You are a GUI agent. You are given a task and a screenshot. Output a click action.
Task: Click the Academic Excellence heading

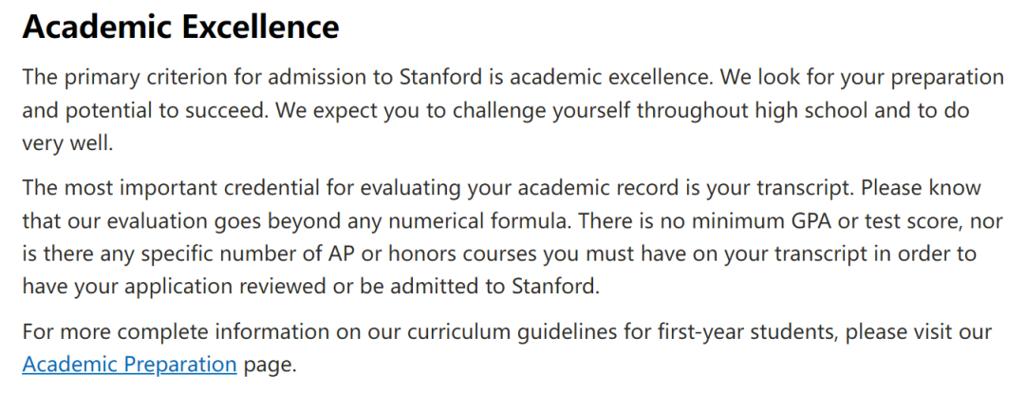pyautogui.click(x=181, y=27)
